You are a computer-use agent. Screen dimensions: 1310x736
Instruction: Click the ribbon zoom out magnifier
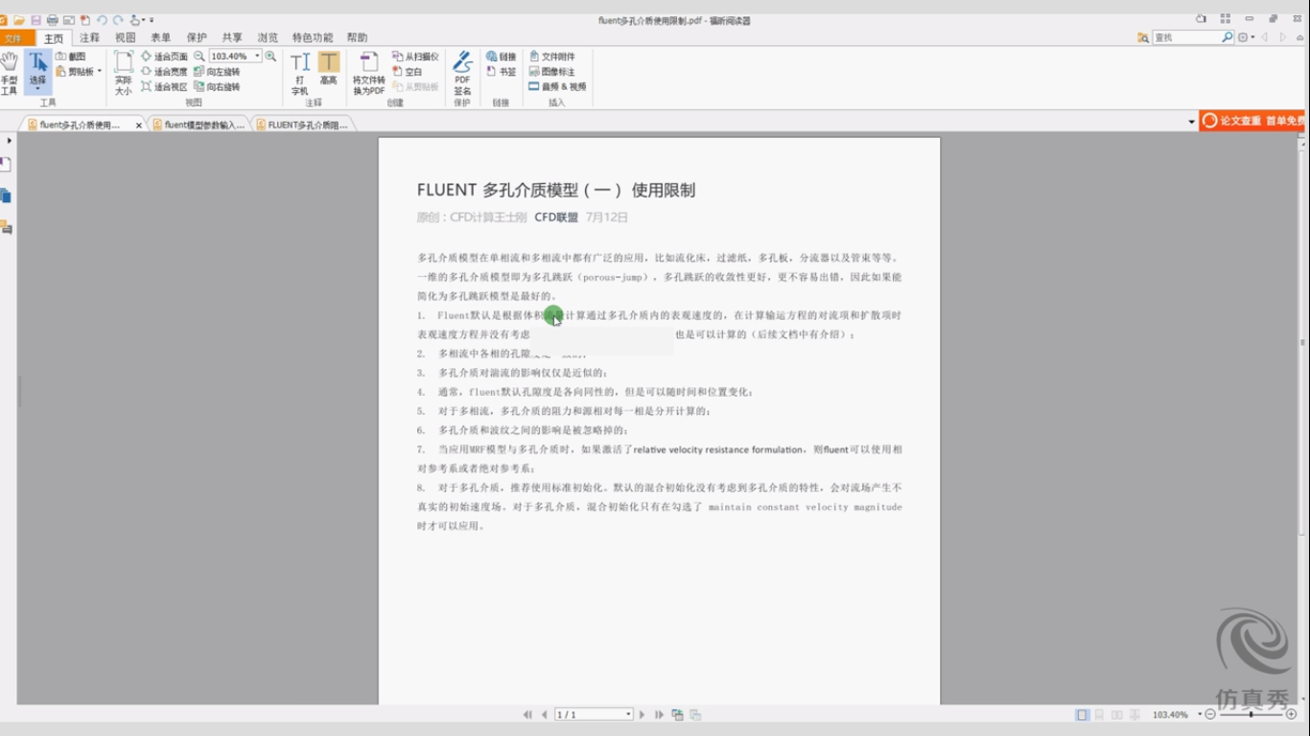click(199, 57)
